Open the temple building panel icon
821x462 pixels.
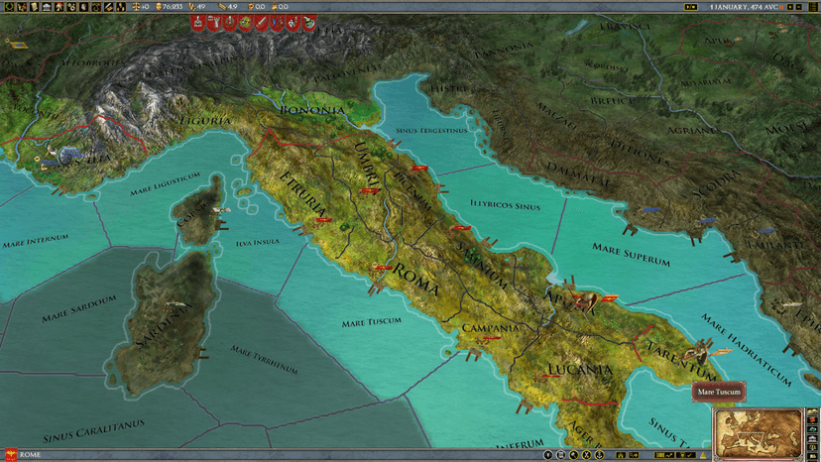(x=47, y=7)
